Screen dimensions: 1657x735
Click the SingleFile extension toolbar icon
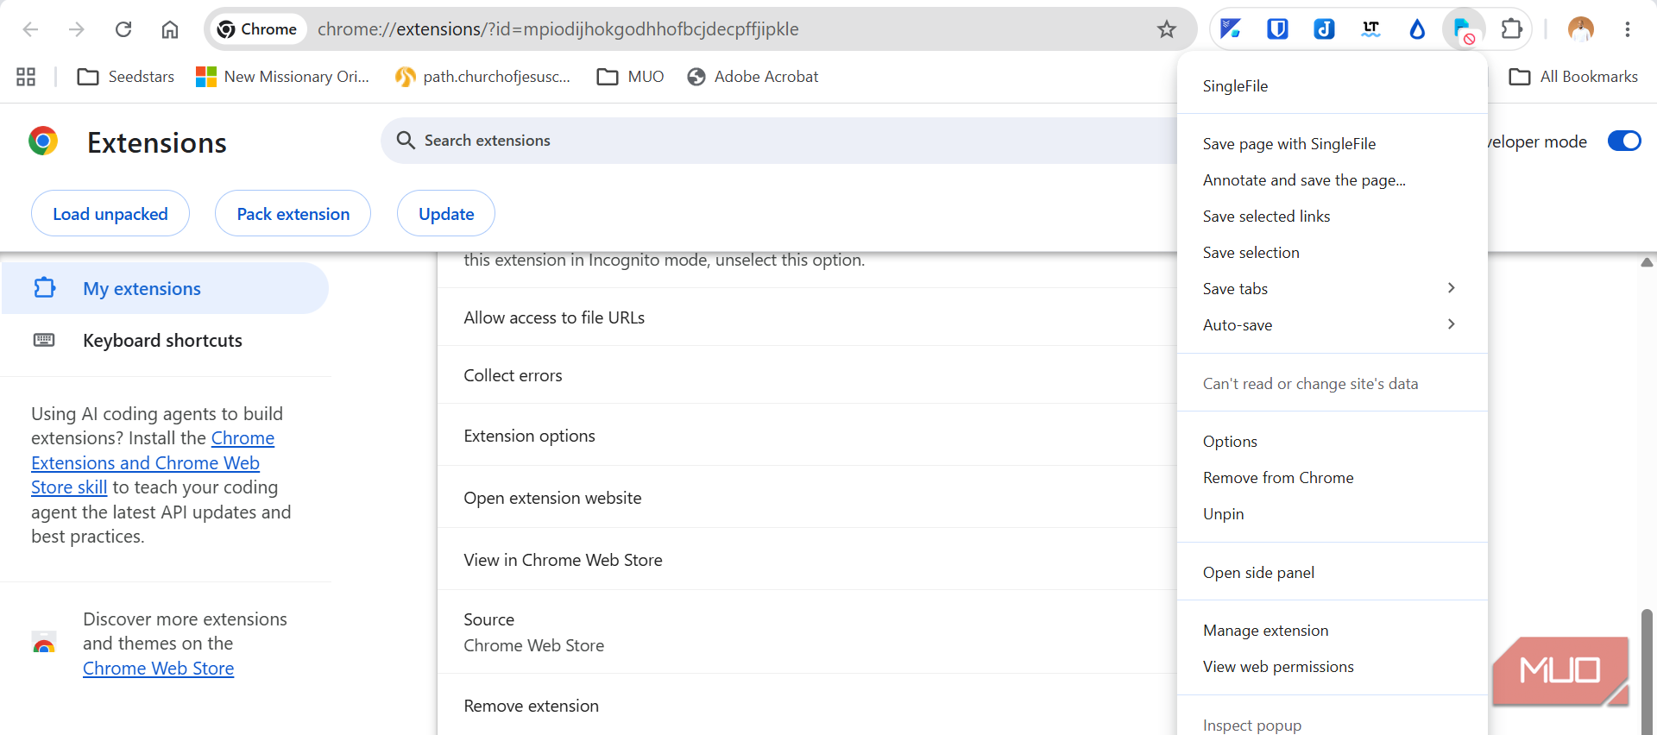pyautogui.click(x=1464, y=29)
